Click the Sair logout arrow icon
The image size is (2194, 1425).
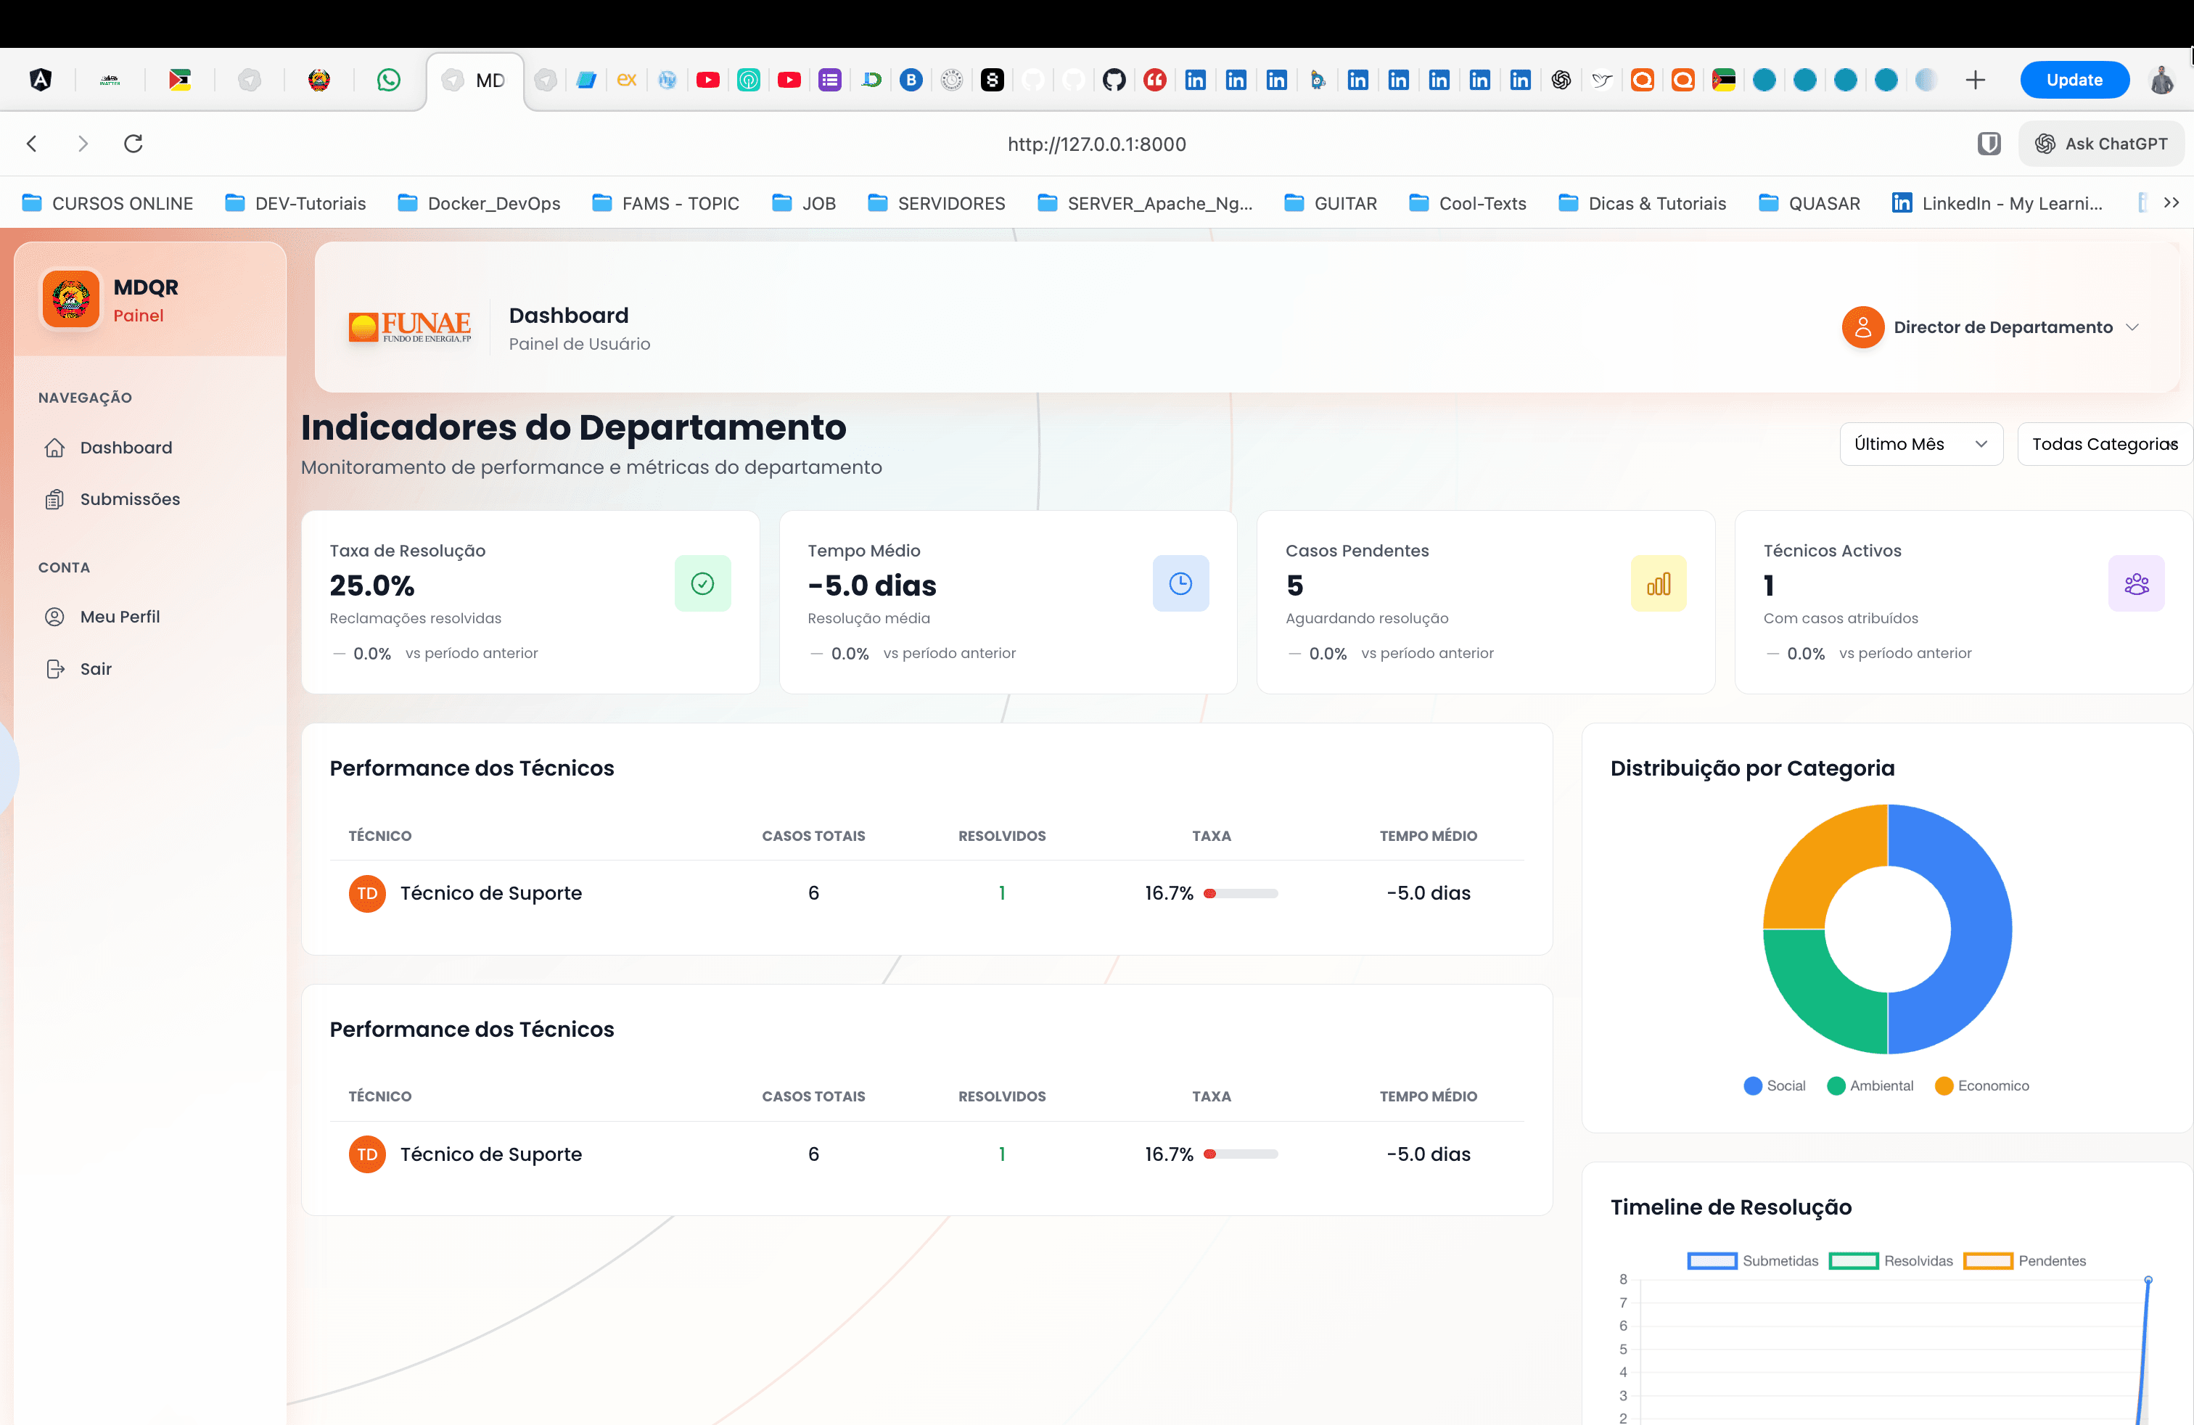pyautogui.click(x=55, y=668)
